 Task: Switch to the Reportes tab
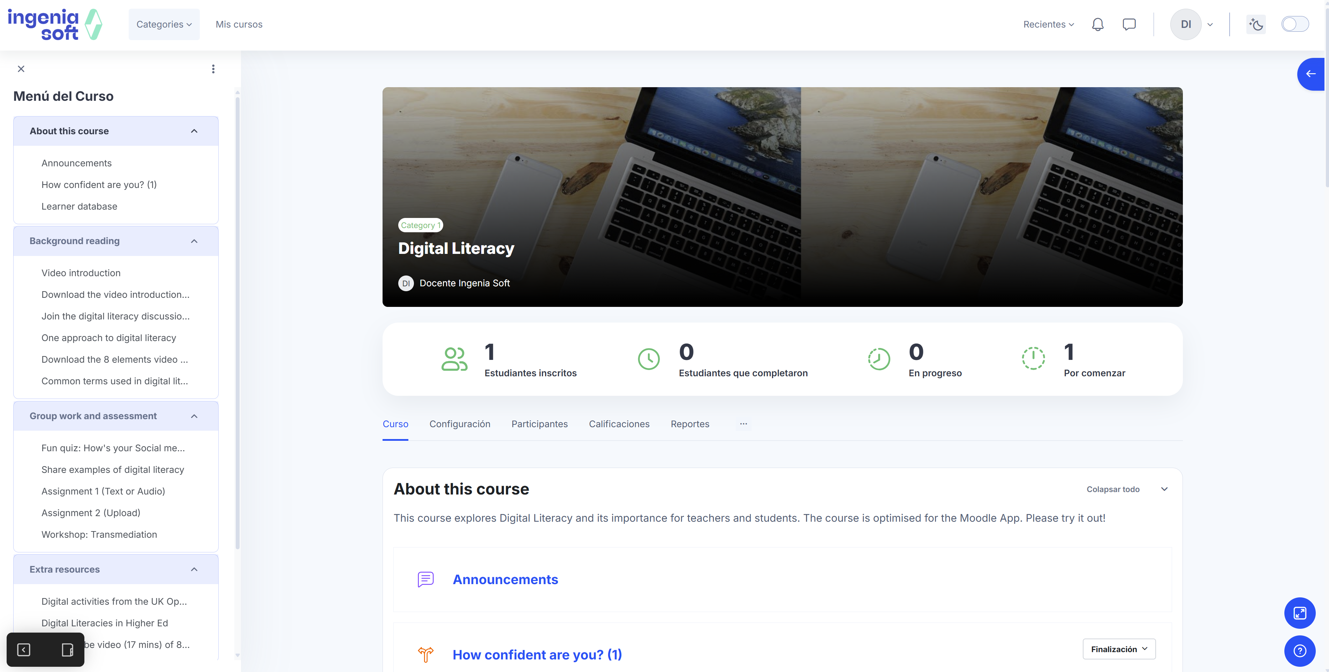690,424
